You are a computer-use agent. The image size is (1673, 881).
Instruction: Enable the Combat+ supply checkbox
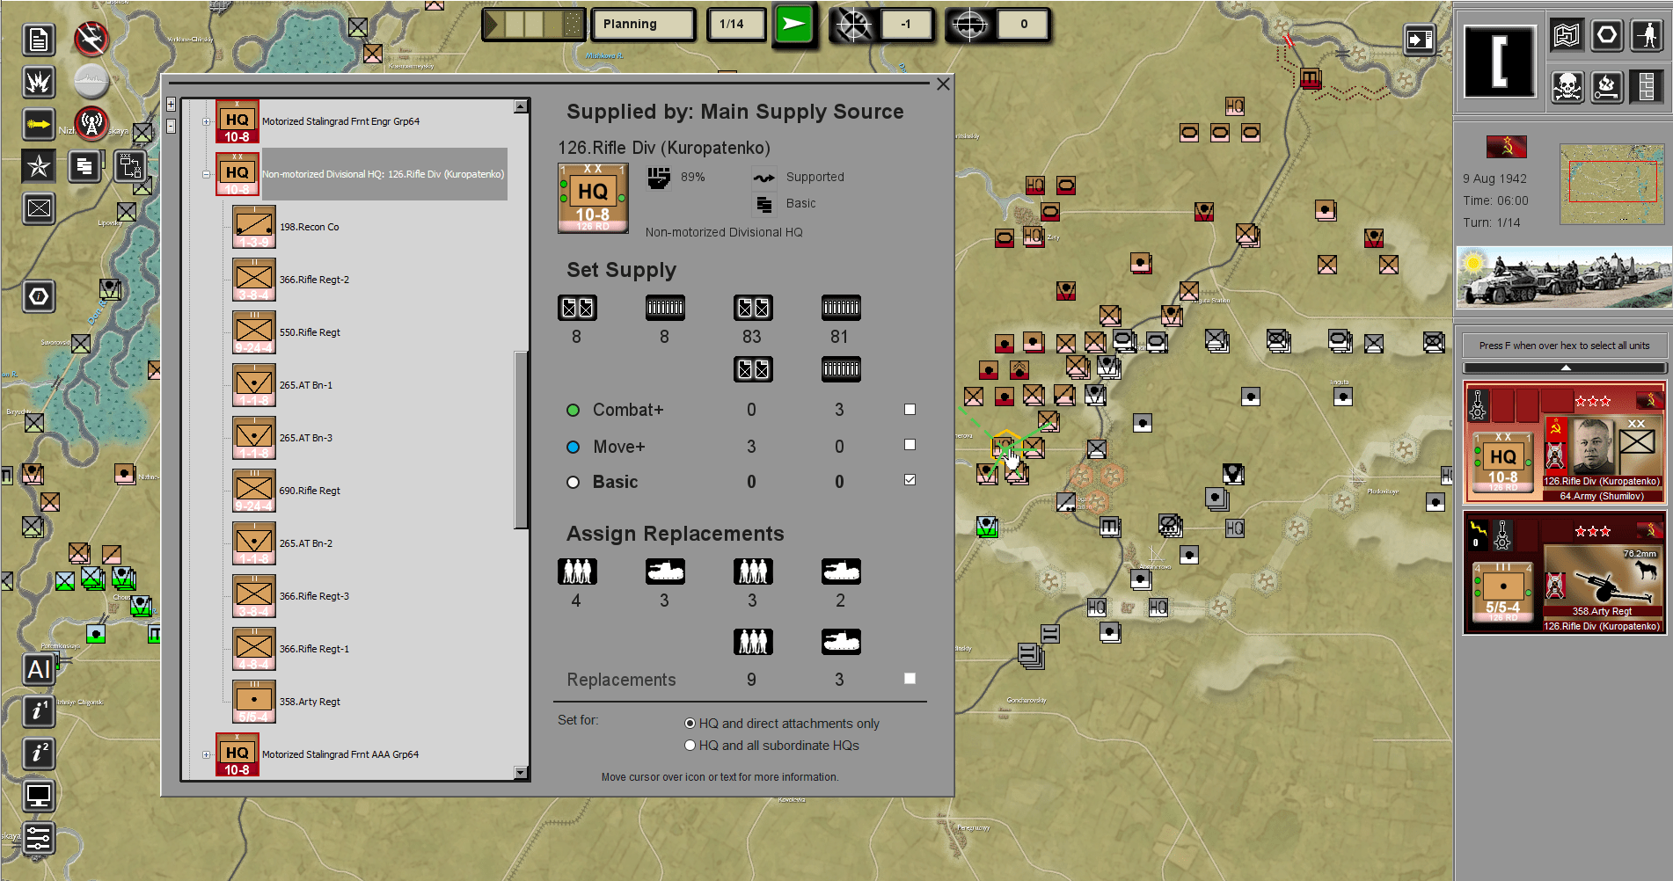tap(910, 410)
